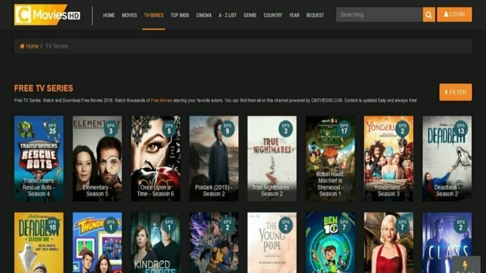Click the EPS 17 badge on Robin Hood poster
This screenshot has width=486, height=273.
tap(344, 128)
